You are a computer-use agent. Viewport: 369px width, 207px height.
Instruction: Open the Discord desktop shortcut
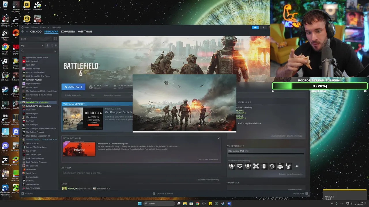5,147
